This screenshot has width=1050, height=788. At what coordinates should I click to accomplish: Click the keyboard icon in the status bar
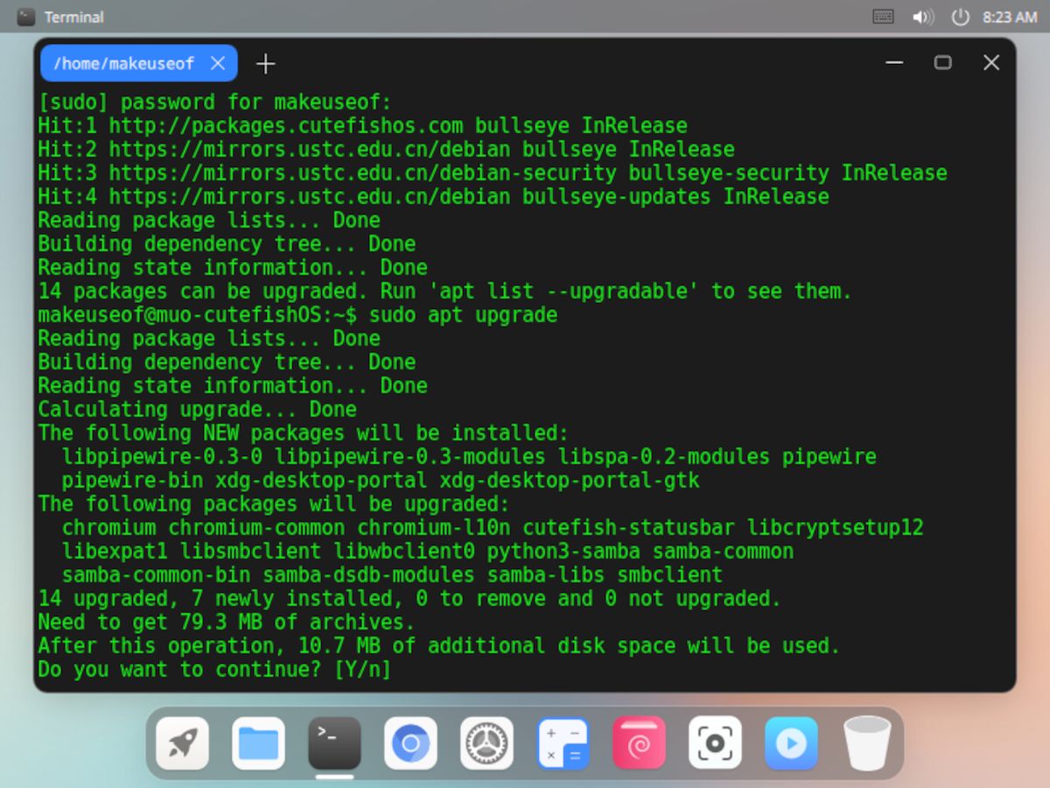[x=883, y=17]
